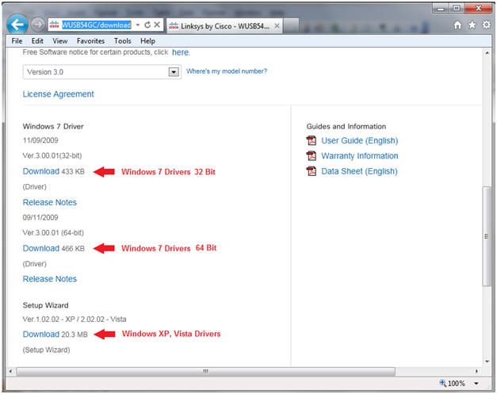Download the 20.3 MB Setup Wizard
The width and height of the screenshot is (497, 394).
(x=41, y=334)
